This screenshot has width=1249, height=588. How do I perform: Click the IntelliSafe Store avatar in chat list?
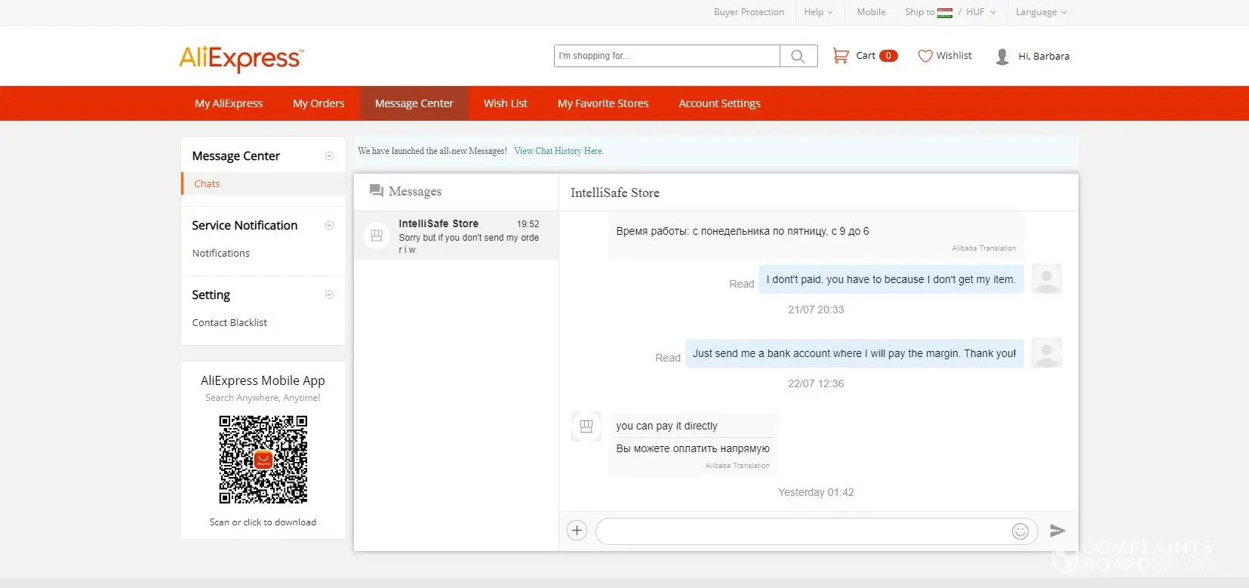377,236
